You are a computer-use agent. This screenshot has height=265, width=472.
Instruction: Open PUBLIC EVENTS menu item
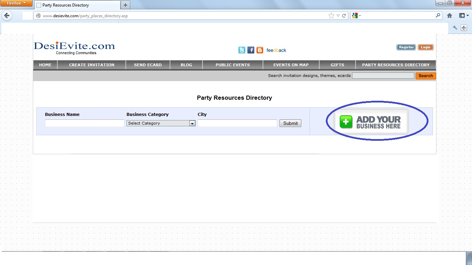point(233,65)
